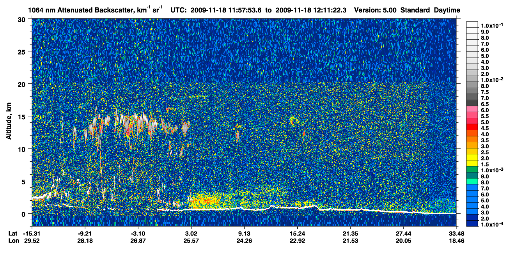Image resolution: width=507 pixels, height=260 pixels.
Task: Click the colorbar label '1.0x10-1'
Action: [492, 25]
